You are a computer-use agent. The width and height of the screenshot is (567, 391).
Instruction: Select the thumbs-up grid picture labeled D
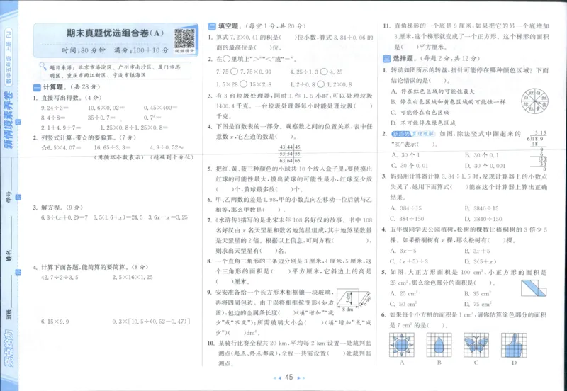point(514,345)
